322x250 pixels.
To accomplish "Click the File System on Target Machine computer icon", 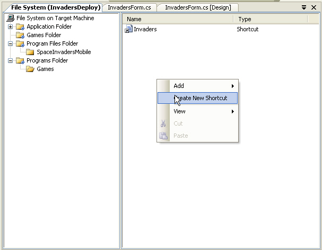I will coord(10,18).
